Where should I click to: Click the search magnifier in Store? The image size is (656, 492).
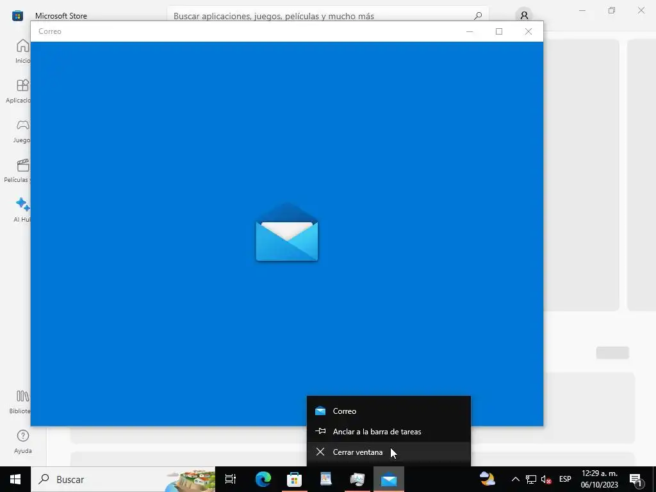point(478,16)
